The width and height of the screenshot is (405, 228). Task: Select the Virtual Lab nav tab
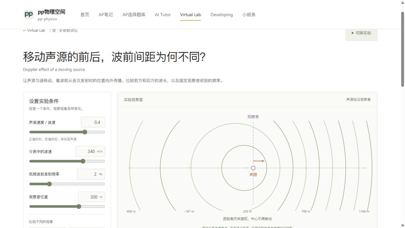[190, 15]
